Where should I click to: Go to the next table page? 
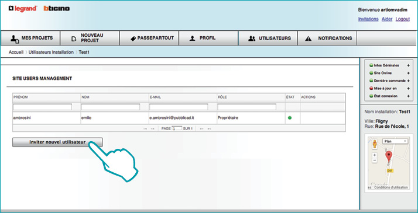pyautogui.click(x=202, y=128)
